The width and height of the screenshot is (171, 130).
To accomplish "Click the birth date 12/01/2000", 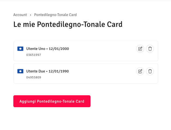I will pyautogui.click(x=59, y=49).
